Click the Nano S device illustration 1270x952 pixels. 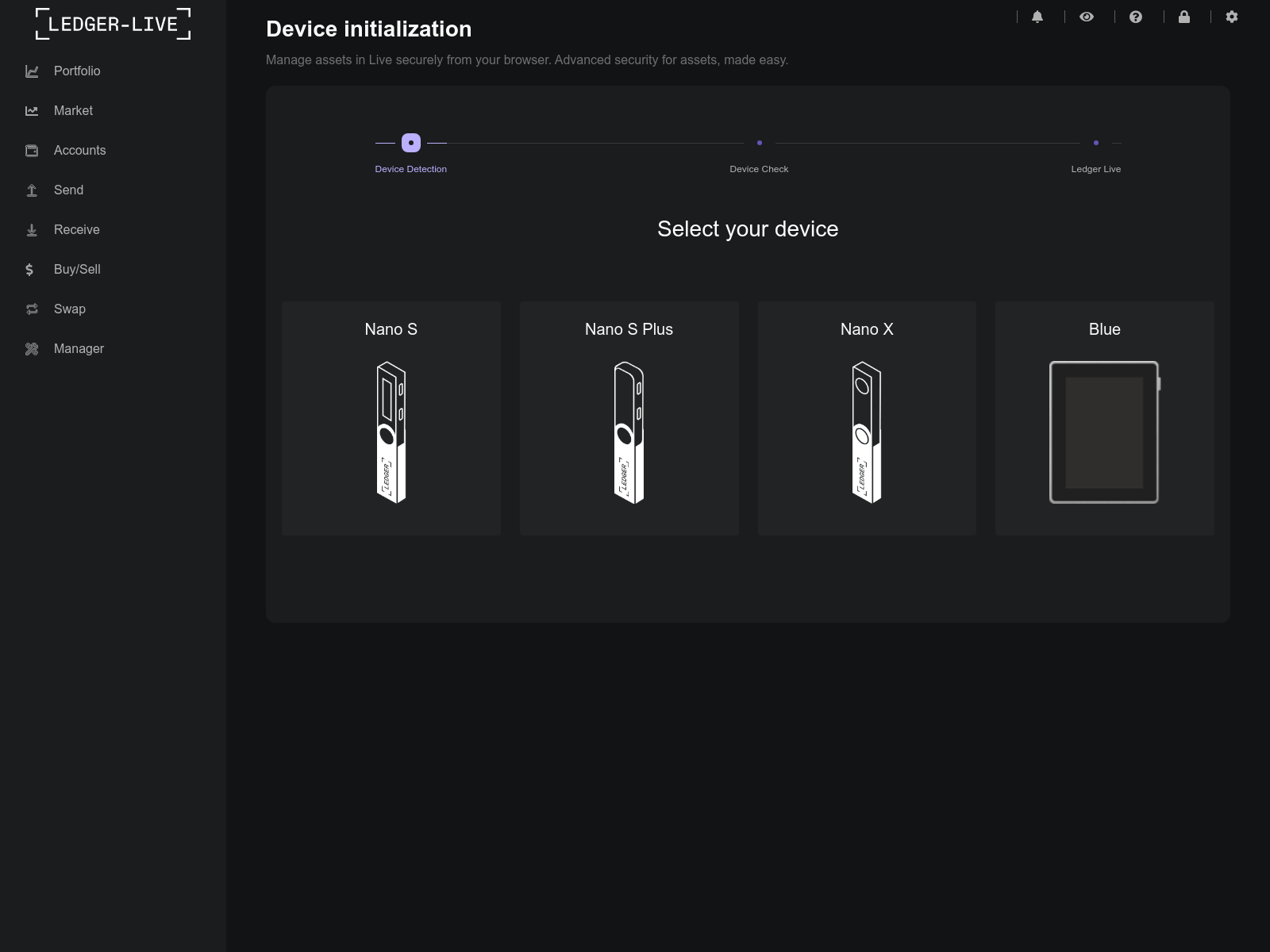click(x=391, y=432)
